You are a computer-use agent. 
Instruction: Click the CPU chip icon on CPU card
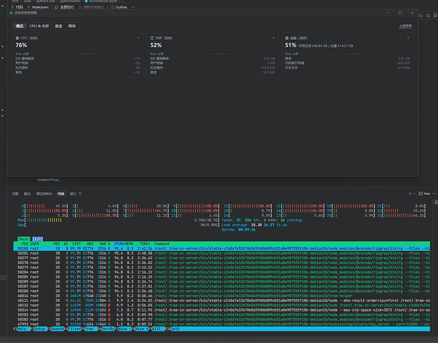pos(17,38)
